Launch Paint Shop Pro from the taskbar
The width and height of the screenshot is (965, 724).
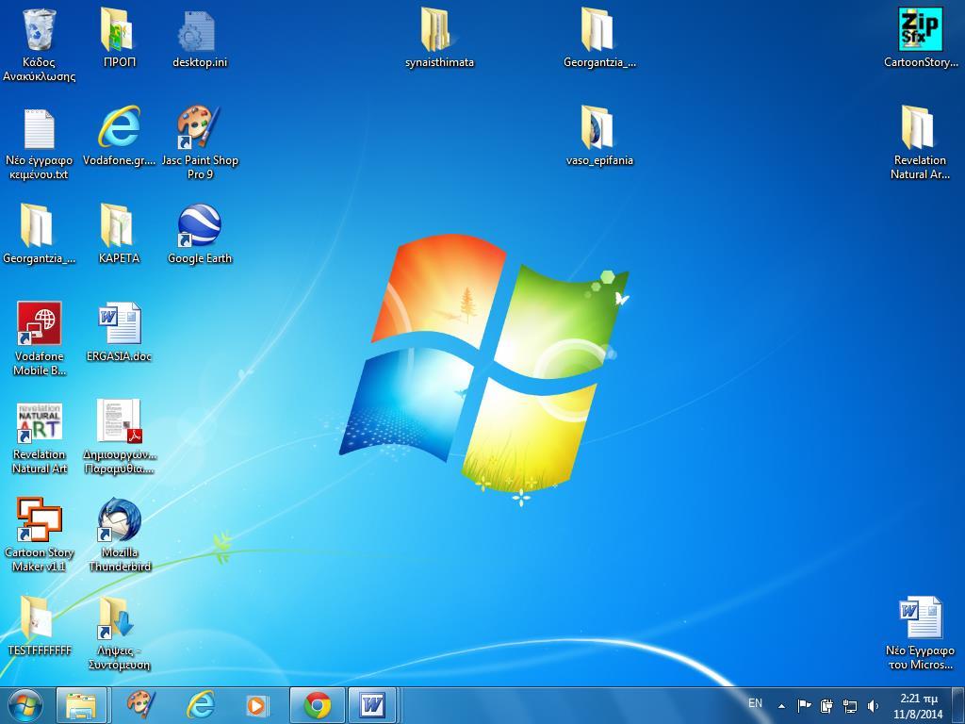pyautogui.click(x=141, y=705)
